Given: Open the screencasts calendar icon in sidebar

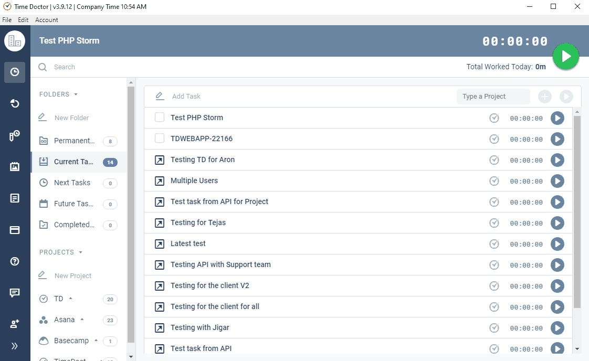Looking at the screenshot, I should click(x=15, y=166).
